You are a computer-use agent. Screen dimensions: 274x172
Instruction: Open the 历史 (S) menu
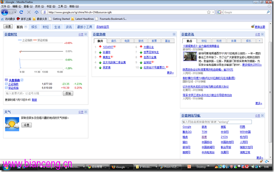[40, 7]
